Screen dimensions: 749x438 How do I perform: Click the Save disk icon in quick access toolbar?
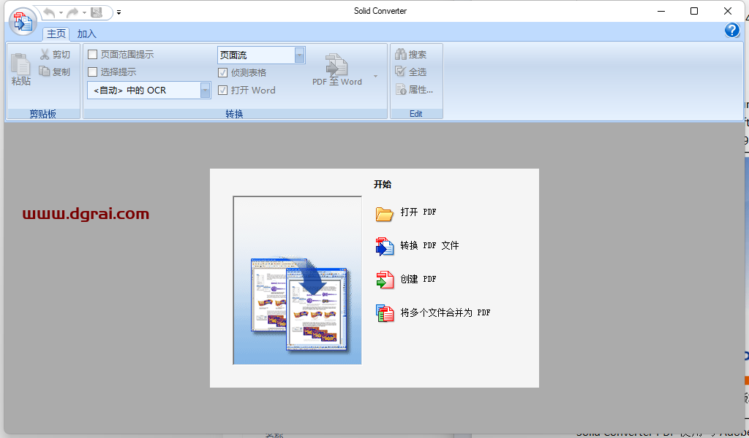click(x=97, y=12)
